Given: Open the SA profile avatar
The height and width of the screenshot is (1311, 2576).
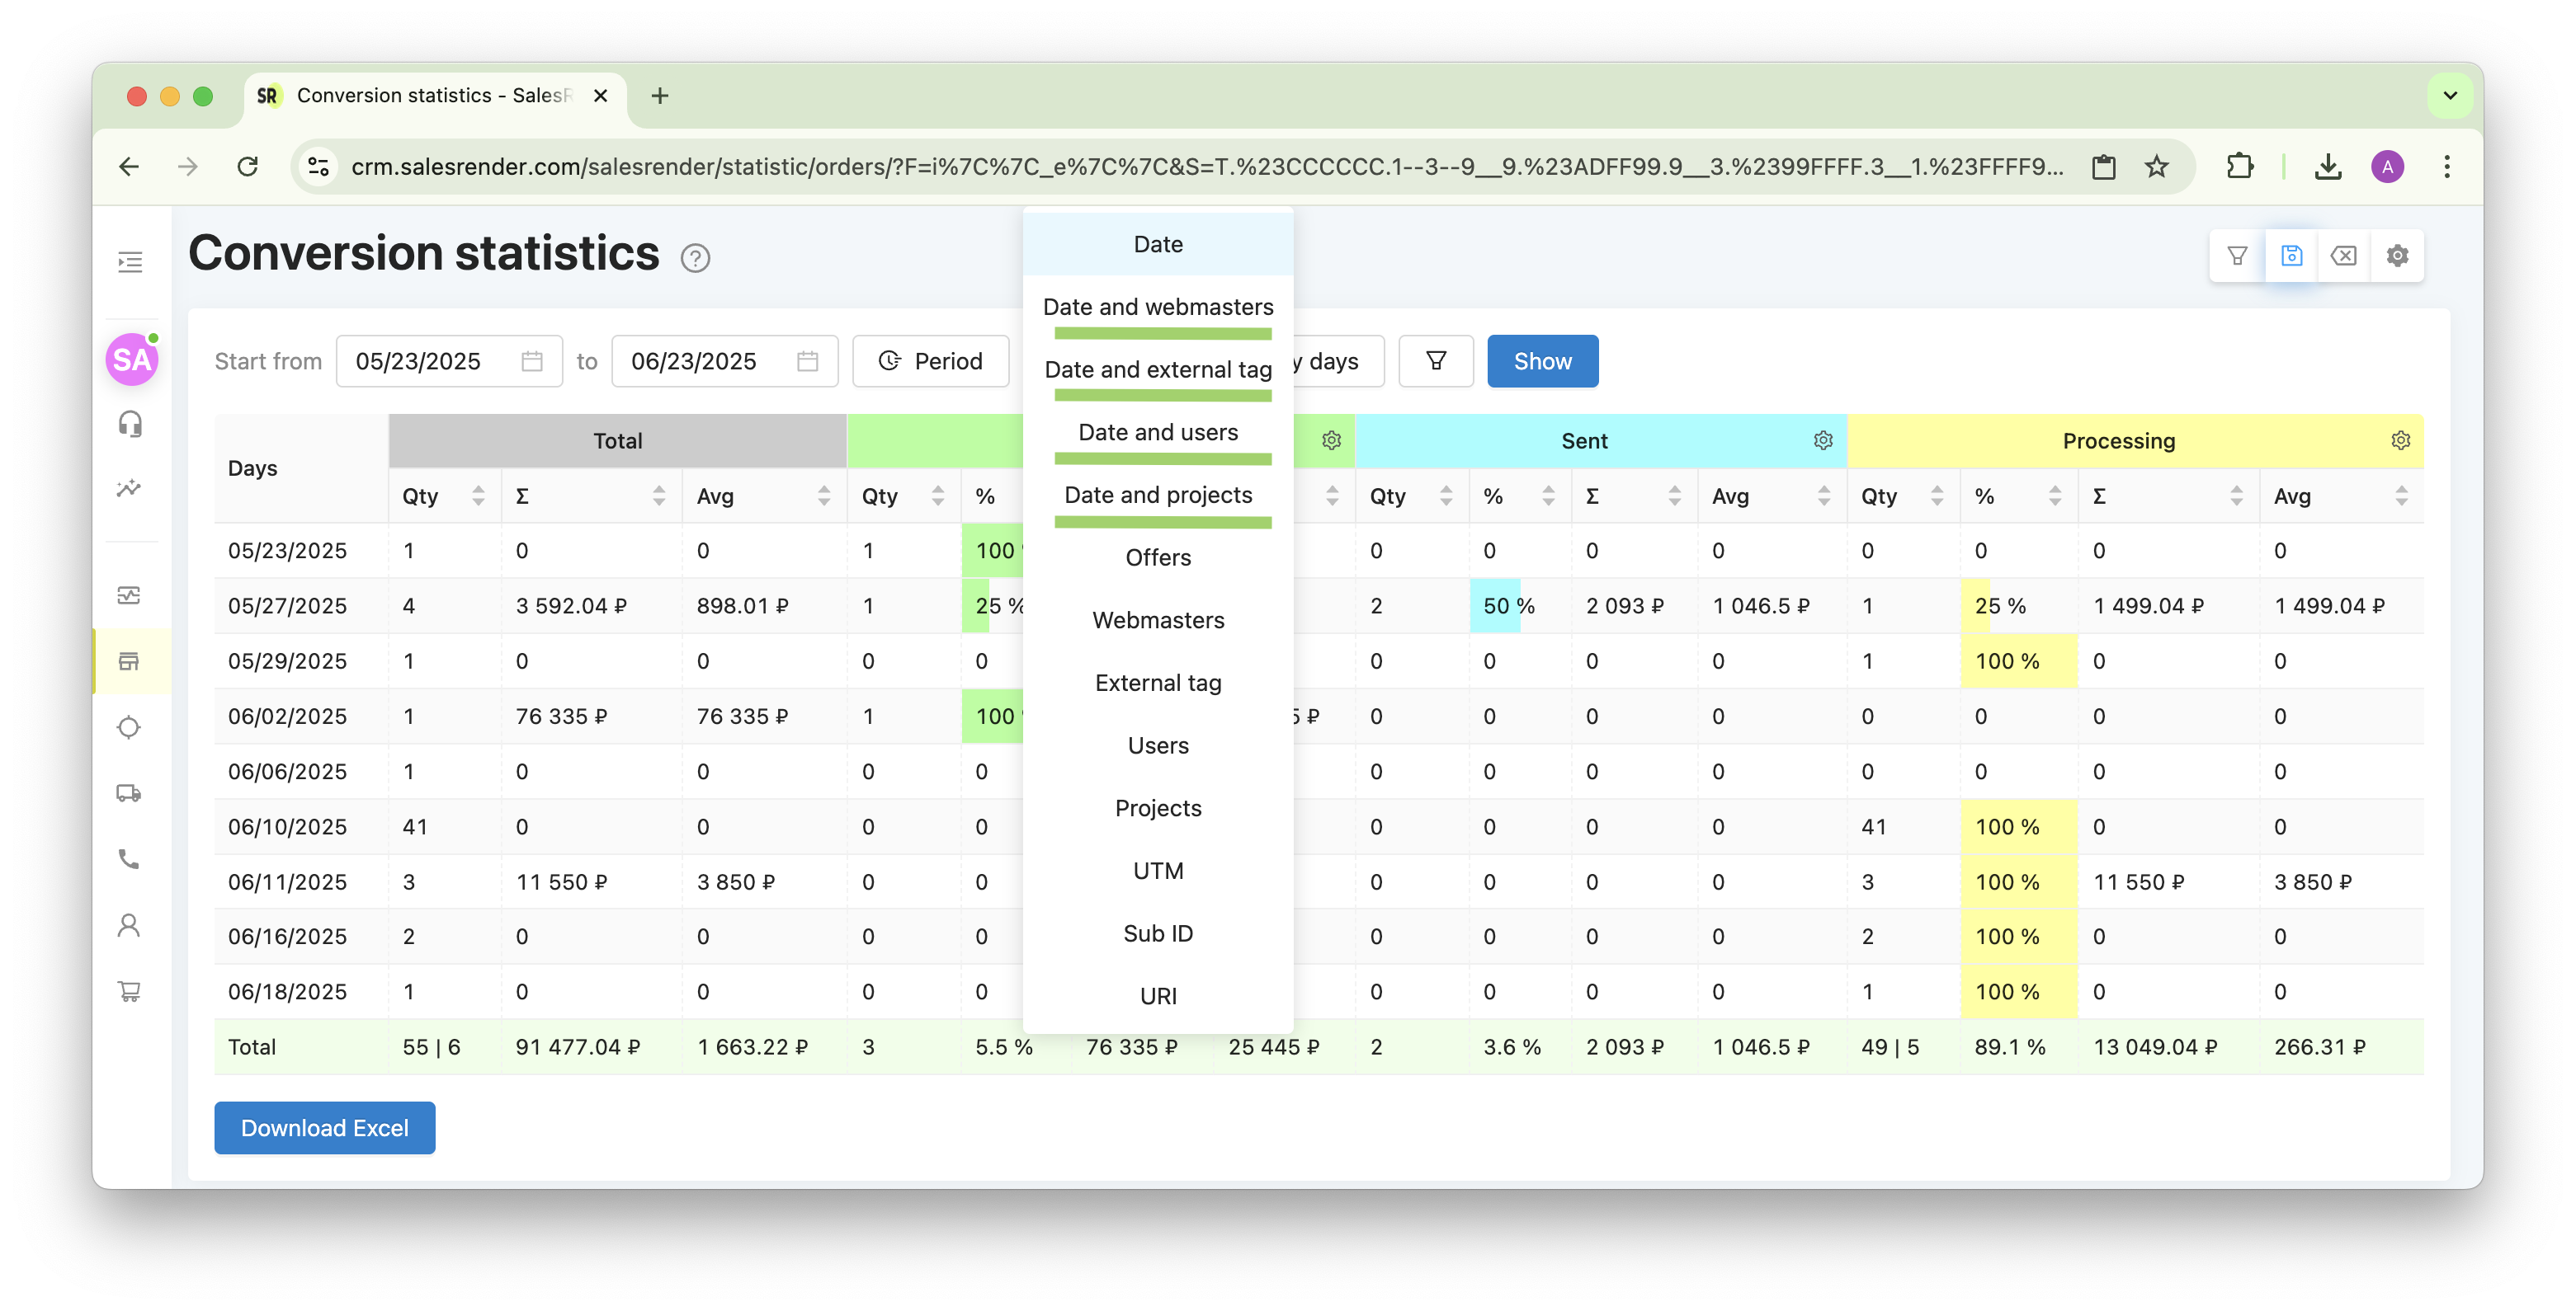Looking at the screenshot, I should tap(132, 359).
